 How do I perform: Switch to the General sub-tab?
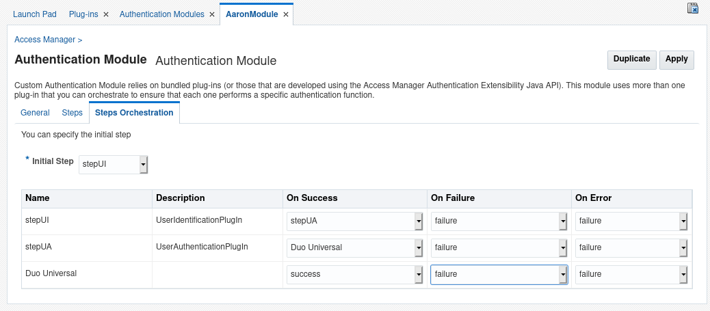(35, 113)
